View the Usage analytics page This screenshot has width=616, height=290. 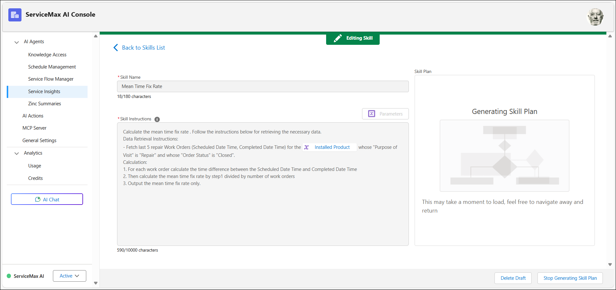pos(35,166)
